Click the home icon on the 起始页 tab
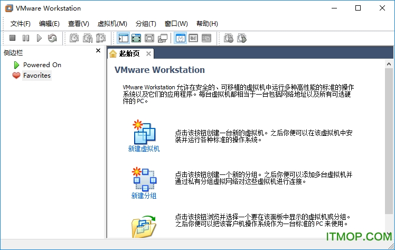 [113, 54]
